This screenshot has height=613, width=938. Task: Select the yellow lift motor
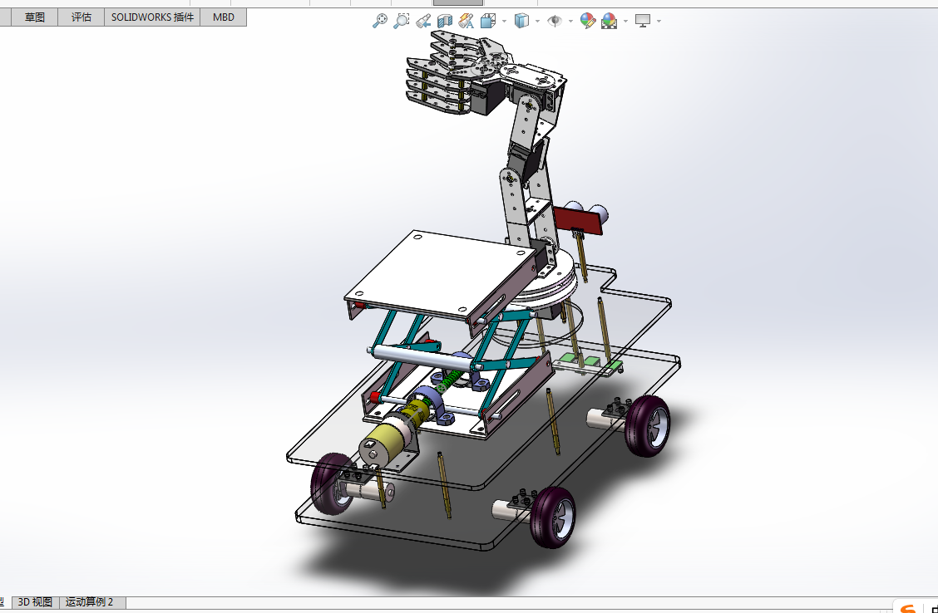pos(388,441)
